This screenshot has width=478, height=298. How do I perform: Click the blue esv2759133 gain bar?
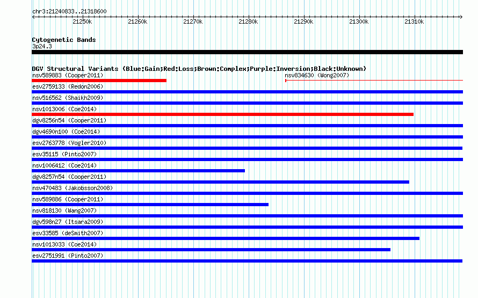[247, 92]
